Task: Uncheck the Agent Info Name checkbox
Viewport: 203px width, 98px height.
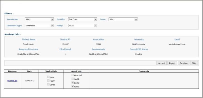Action: (x=73, y=86)
